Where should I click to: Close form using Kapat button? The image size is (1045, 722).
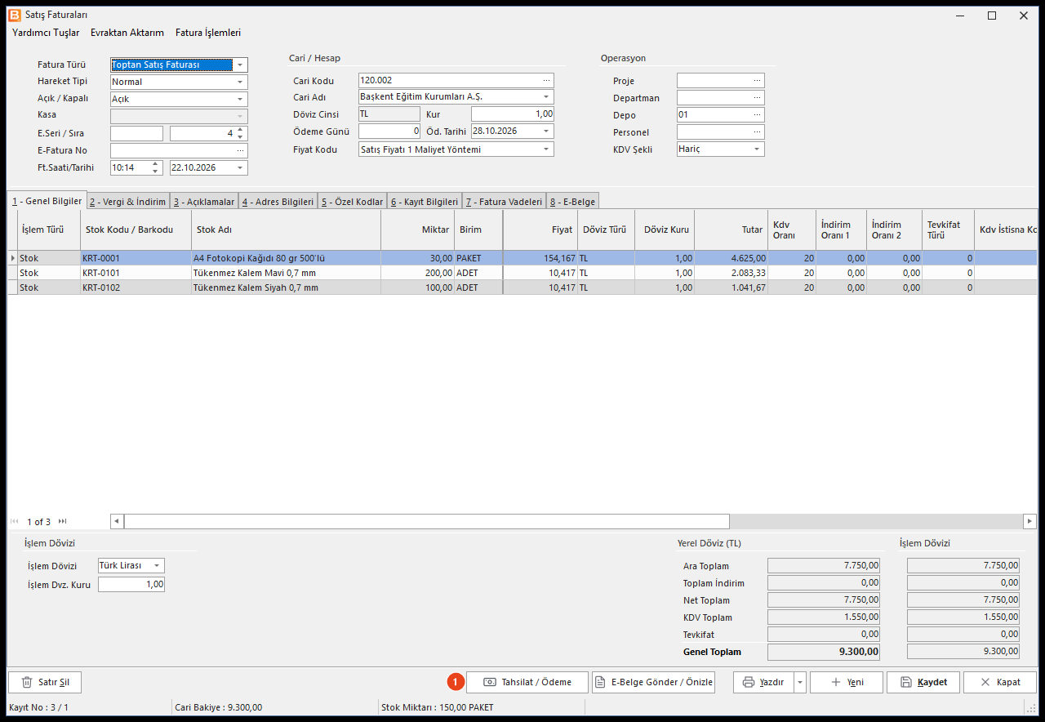[x=1000, y=682]
